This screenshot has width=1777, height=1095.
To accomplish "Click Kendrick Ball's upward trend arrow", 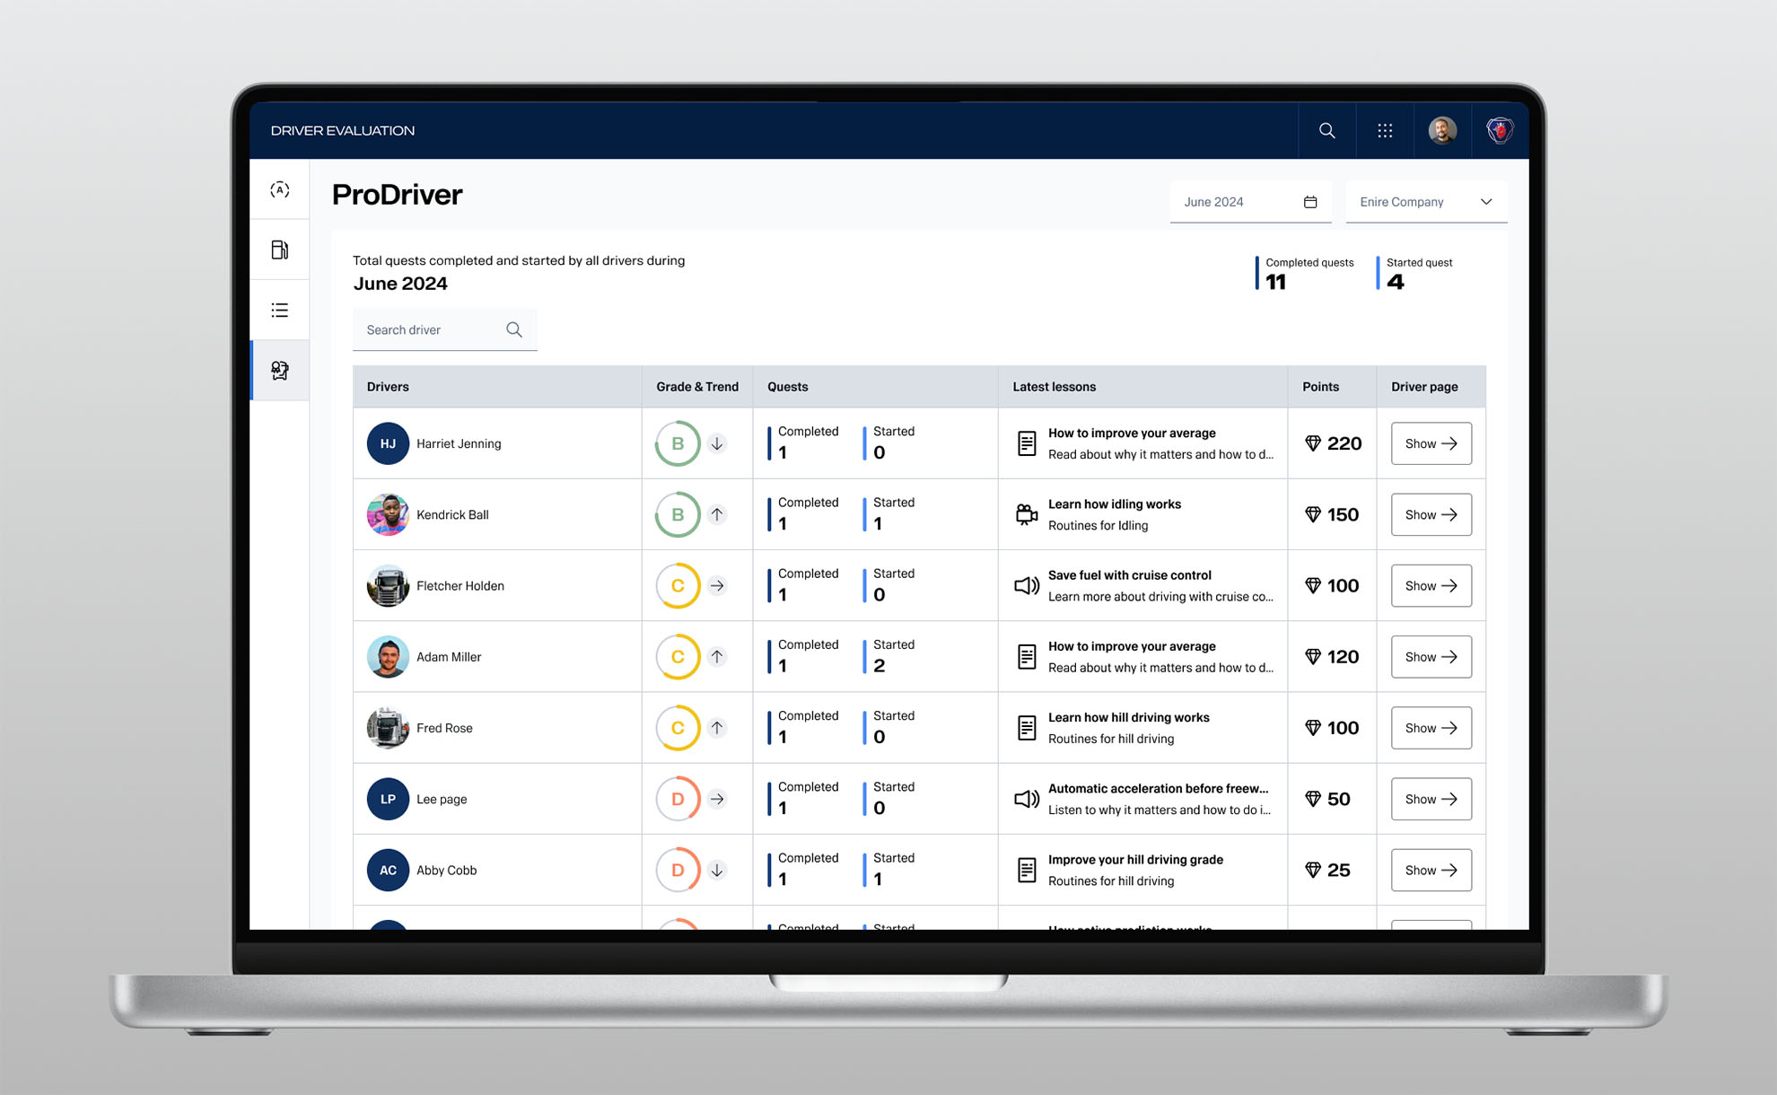I will click(x=717, y=514).
